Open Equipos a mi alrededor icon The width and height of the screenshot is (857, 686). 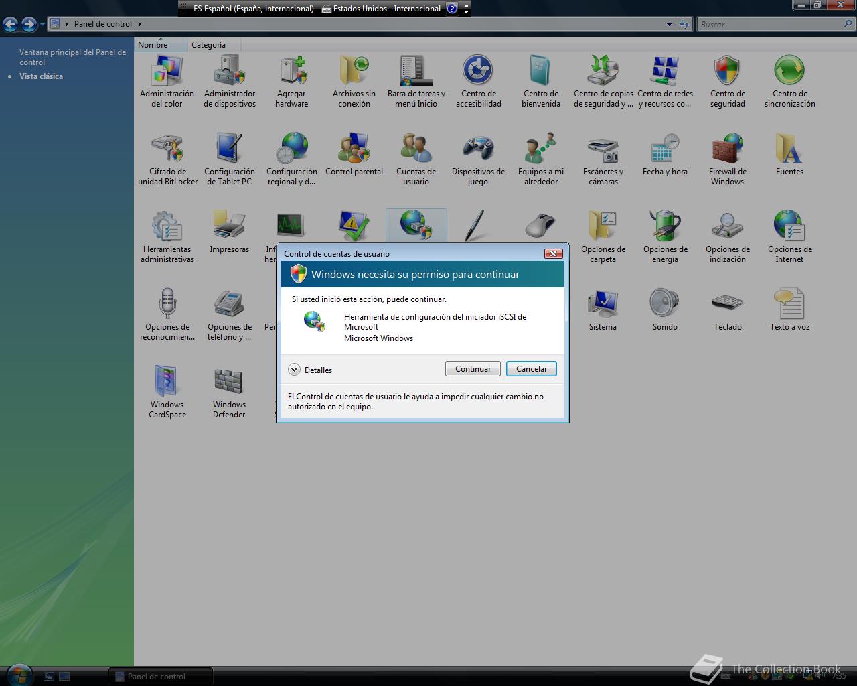click(x=541, y=159)
